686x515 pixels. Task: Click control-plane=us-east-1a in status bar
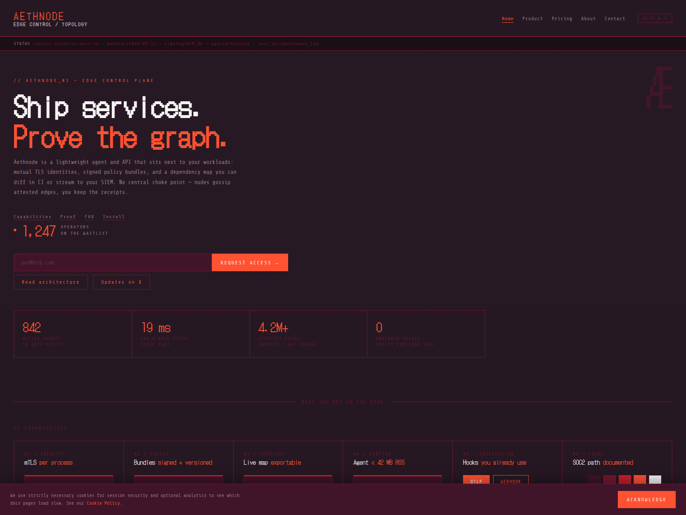(x=66, y=44)
